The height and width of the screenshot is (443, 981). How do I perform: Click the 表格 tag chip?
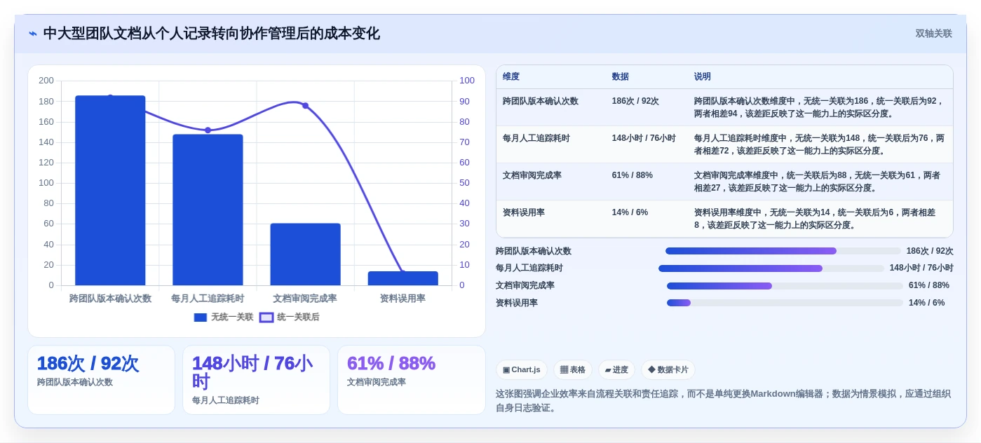click(573, 370)
